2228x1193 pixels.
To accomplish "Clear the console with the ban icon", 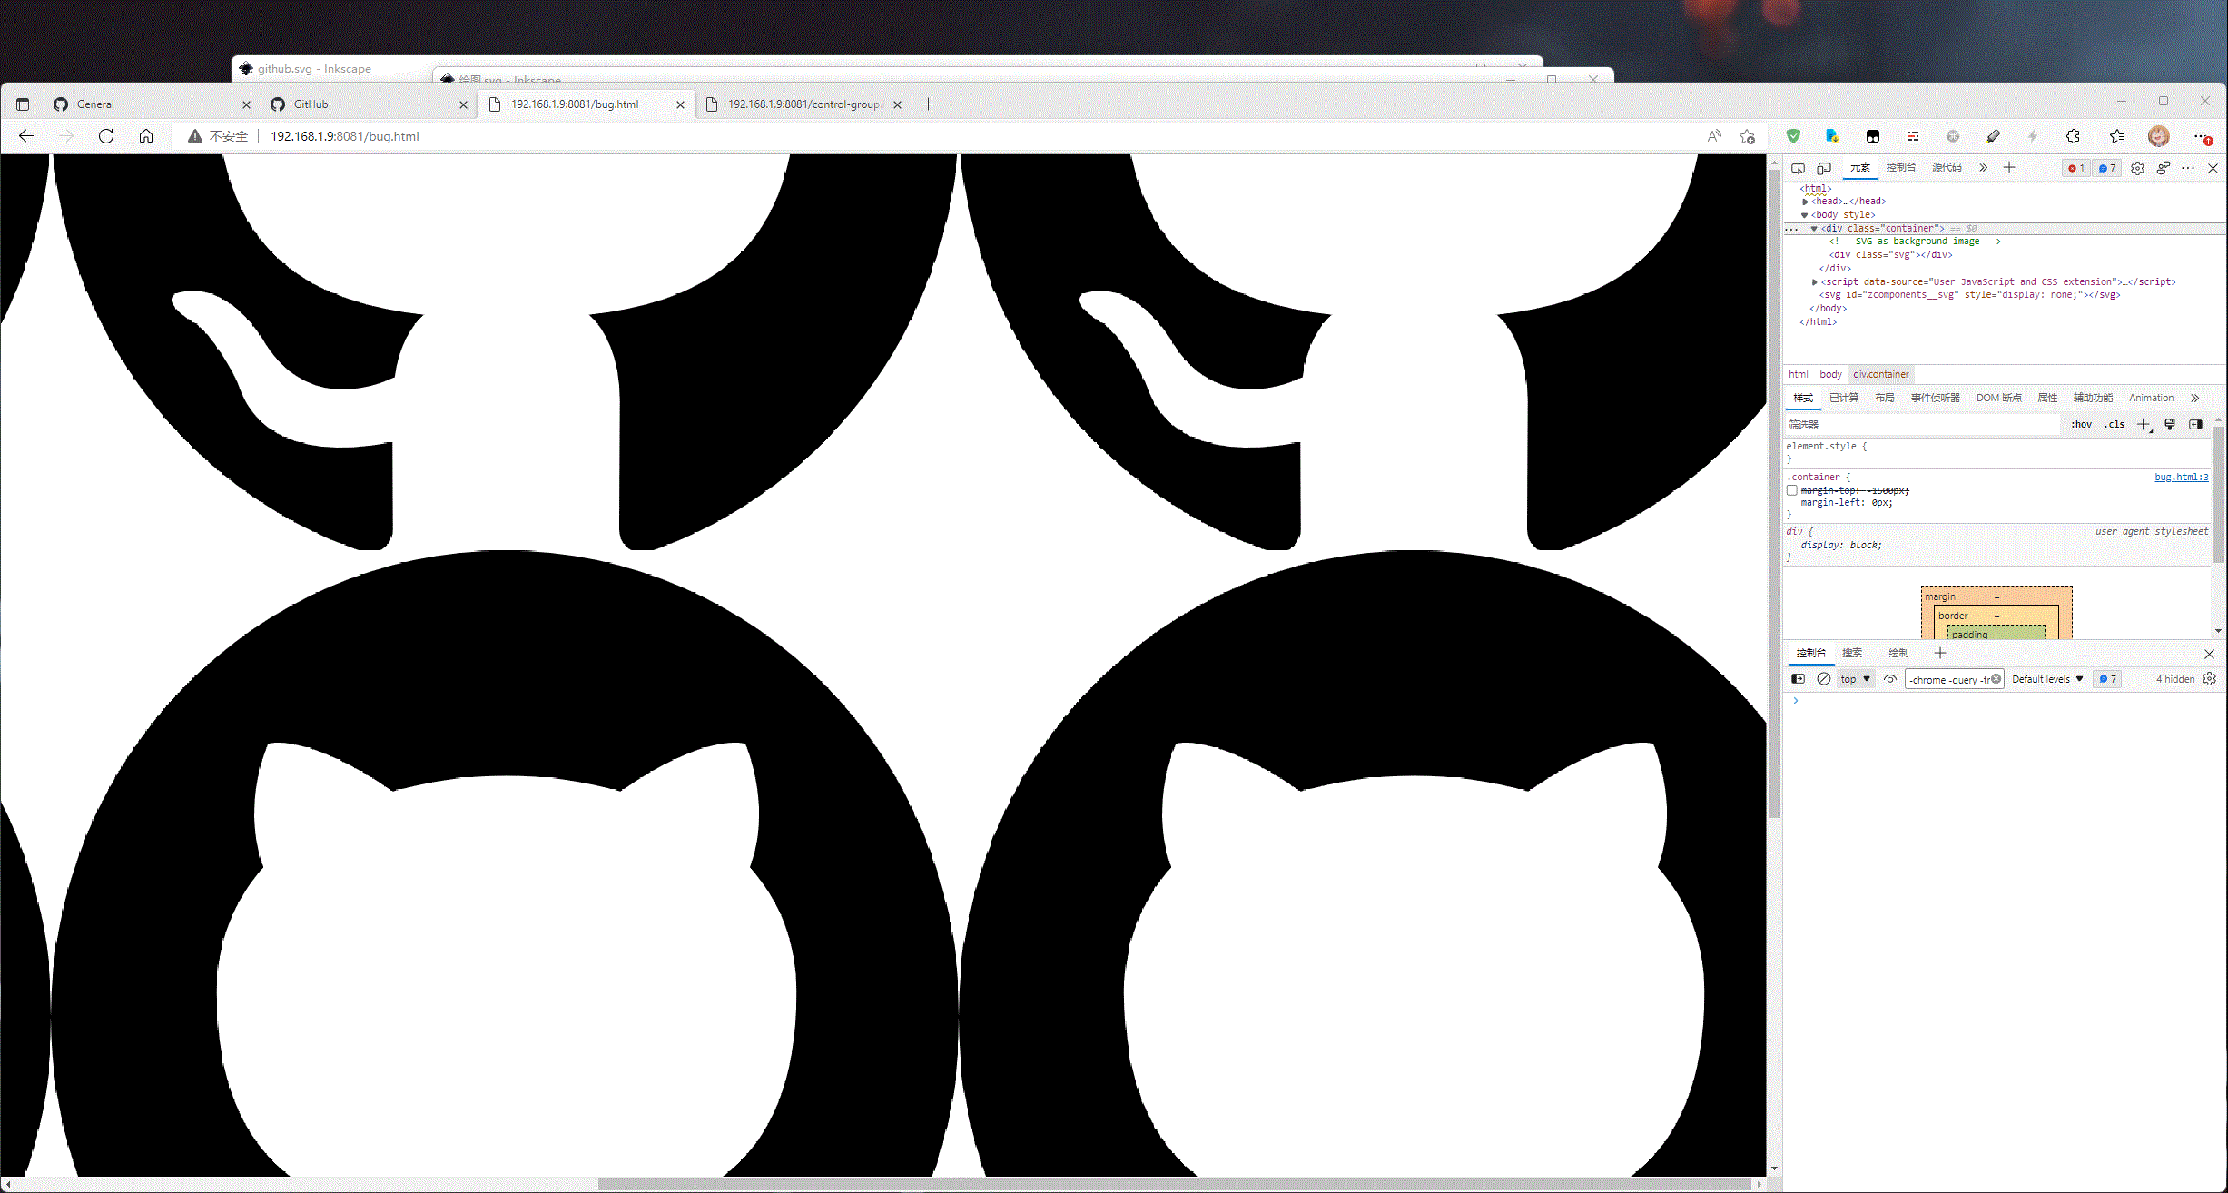I will (1823, 679).
